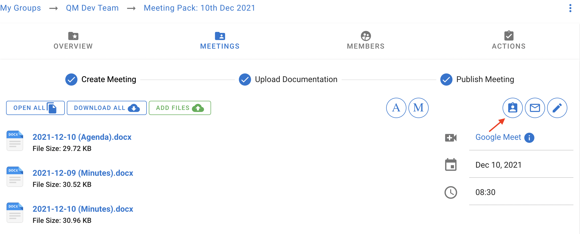
Task: Click the docx icon for Agenda file
Action: coord(15,141)
